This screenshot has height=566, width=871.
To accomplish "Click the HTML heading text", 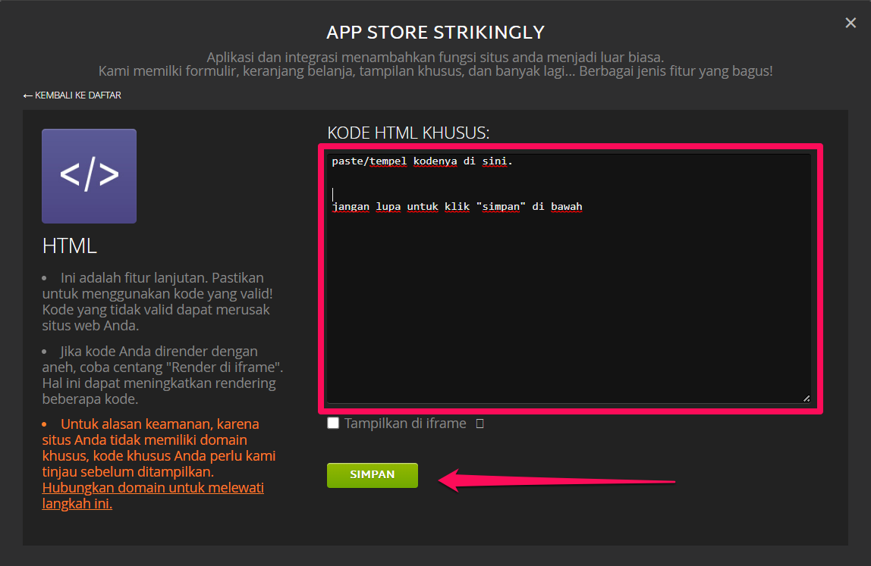I will 70,245.
